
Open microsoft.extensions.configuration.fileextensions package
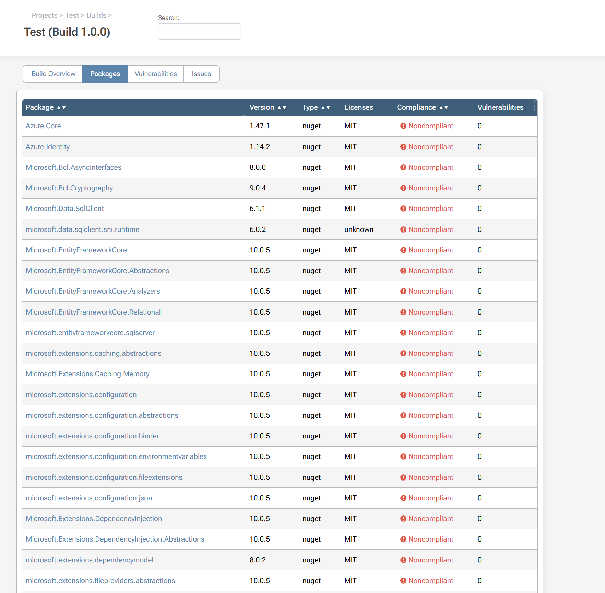tap(104, 477)
